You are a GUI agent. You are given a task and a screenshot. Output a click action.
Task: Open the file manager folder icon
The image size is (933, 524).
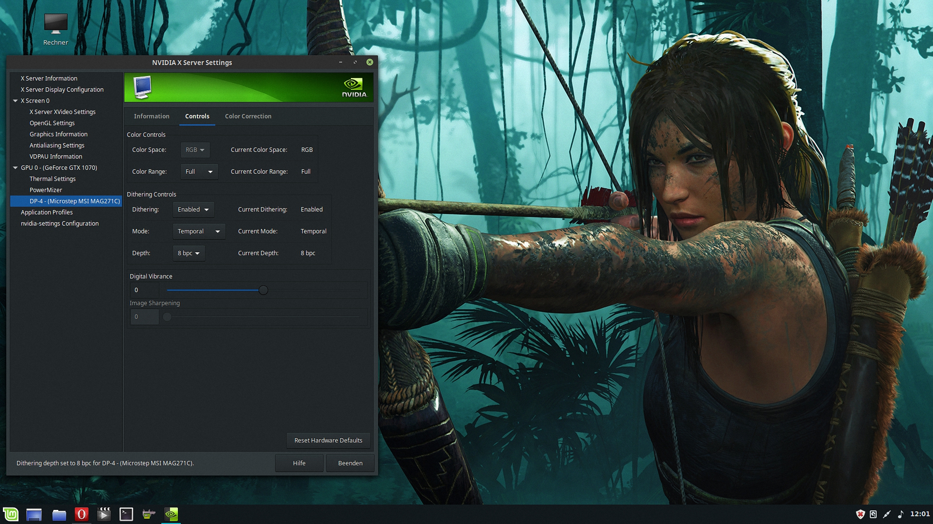(x=59, y=514)
